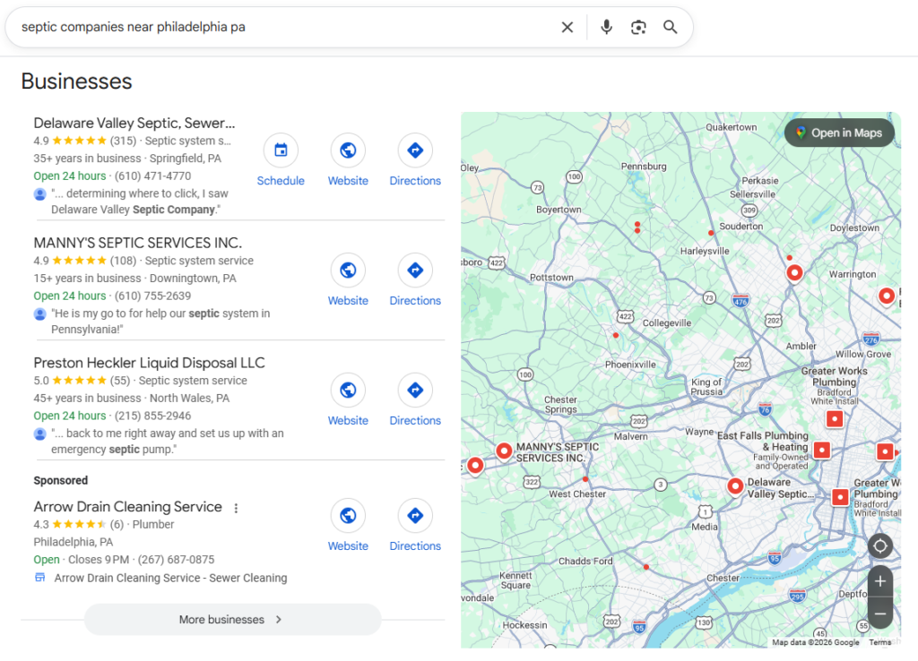This screenshot has height=661, width=918.
Task: Open Google Lens image search
Action: click(638, 27)
